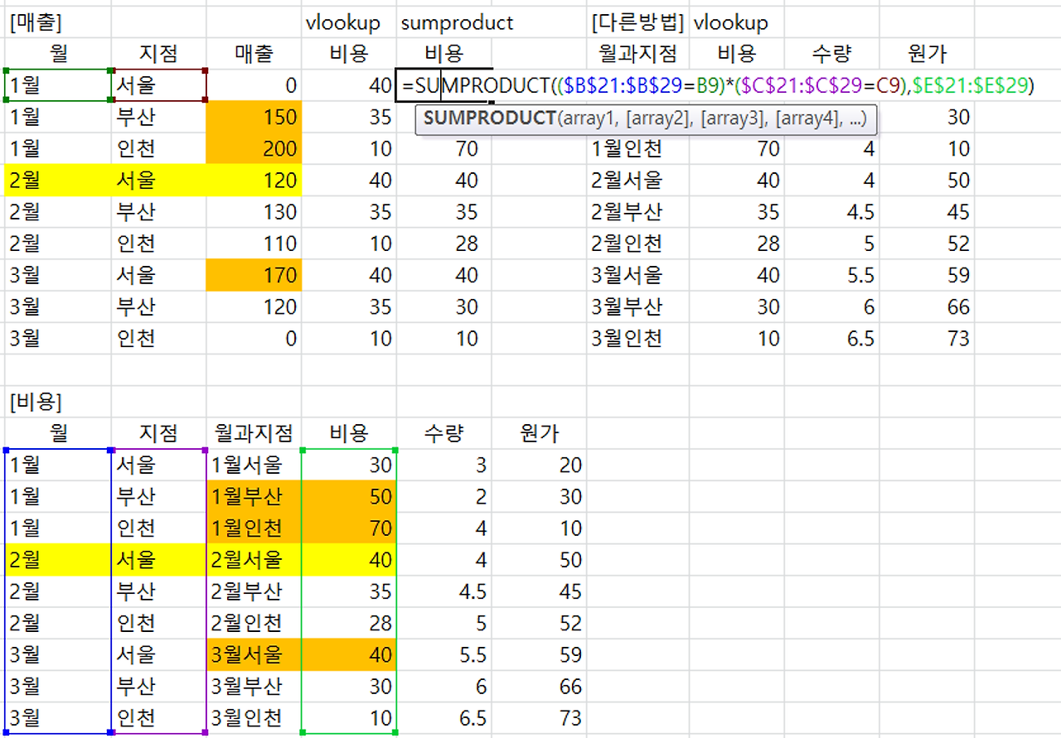Click the vlookup cell left of sumproduct
Screen dimensions: 1061x738
point(349,22)
